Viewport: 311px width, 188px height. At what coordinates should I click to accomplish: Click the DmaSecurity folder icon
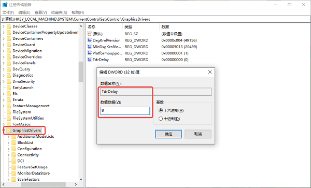pyautogui.click(x=8, y=81)
